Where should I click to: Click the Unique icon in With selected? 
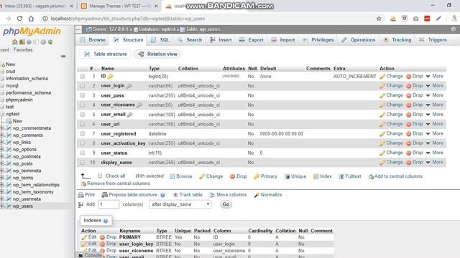pyautogui.click(x=287, y=176)
